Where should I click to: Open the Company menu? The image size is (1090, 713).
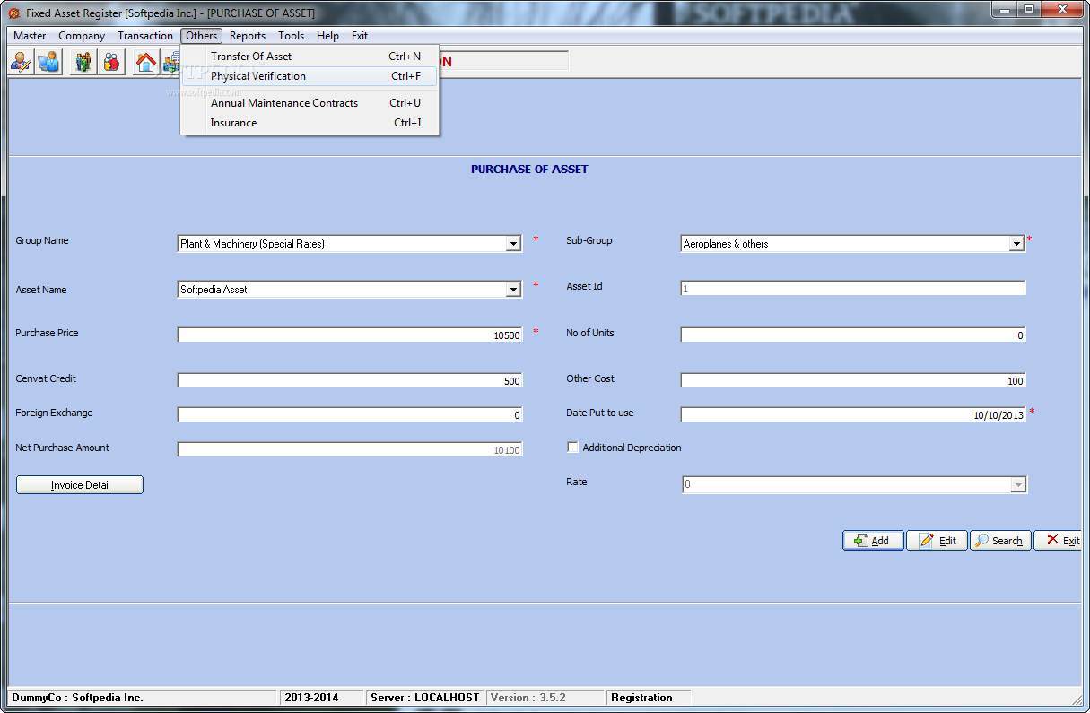click(82, 36)
